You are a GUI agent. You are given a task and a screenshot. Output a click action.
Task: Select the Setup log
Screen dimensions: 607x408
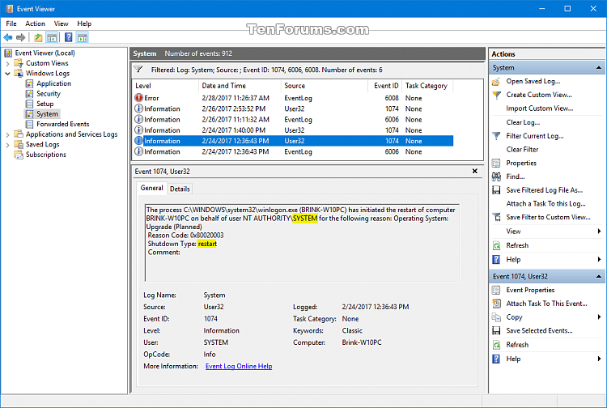(x=45, y=104)
